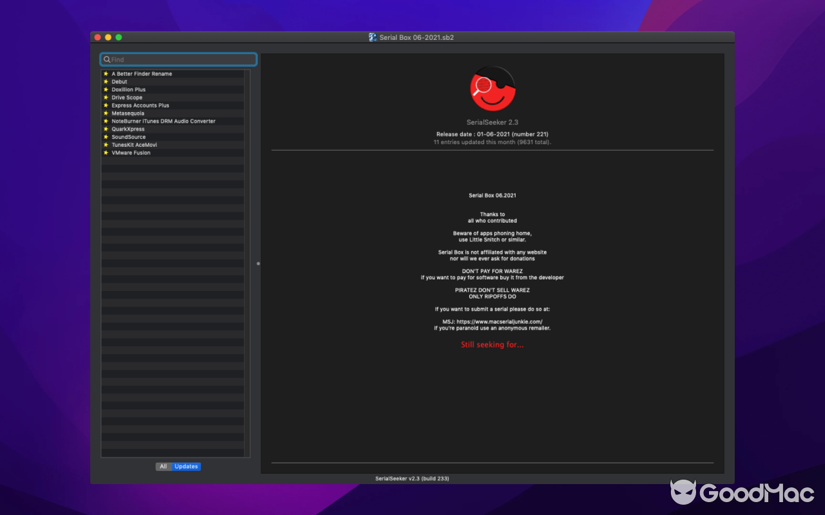Viewport: 825px width, 515px height.
Task: Click the split view divider handle
Action: pos(258,263)
